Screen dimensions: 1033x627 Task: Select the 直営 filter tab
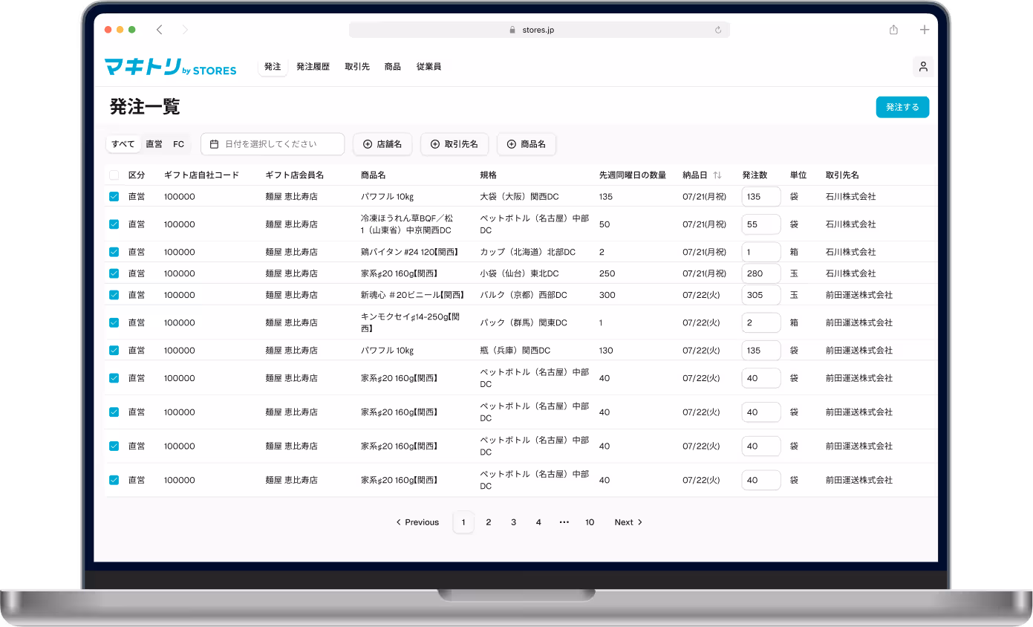(154, 144)
